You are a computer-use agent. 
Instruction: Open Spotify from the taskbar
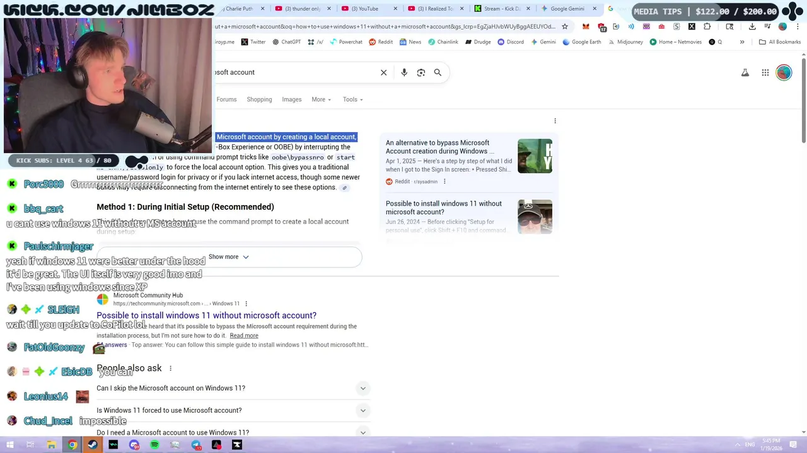click(x=154, y=445)
